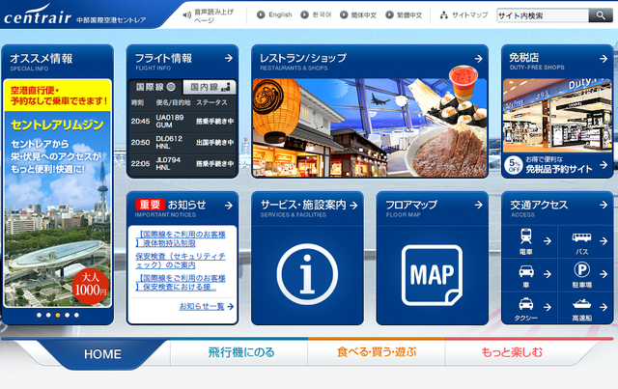Click arrow on レストラン/ショップ header
This screenshot has height=389, width=618.
(479, 59)
